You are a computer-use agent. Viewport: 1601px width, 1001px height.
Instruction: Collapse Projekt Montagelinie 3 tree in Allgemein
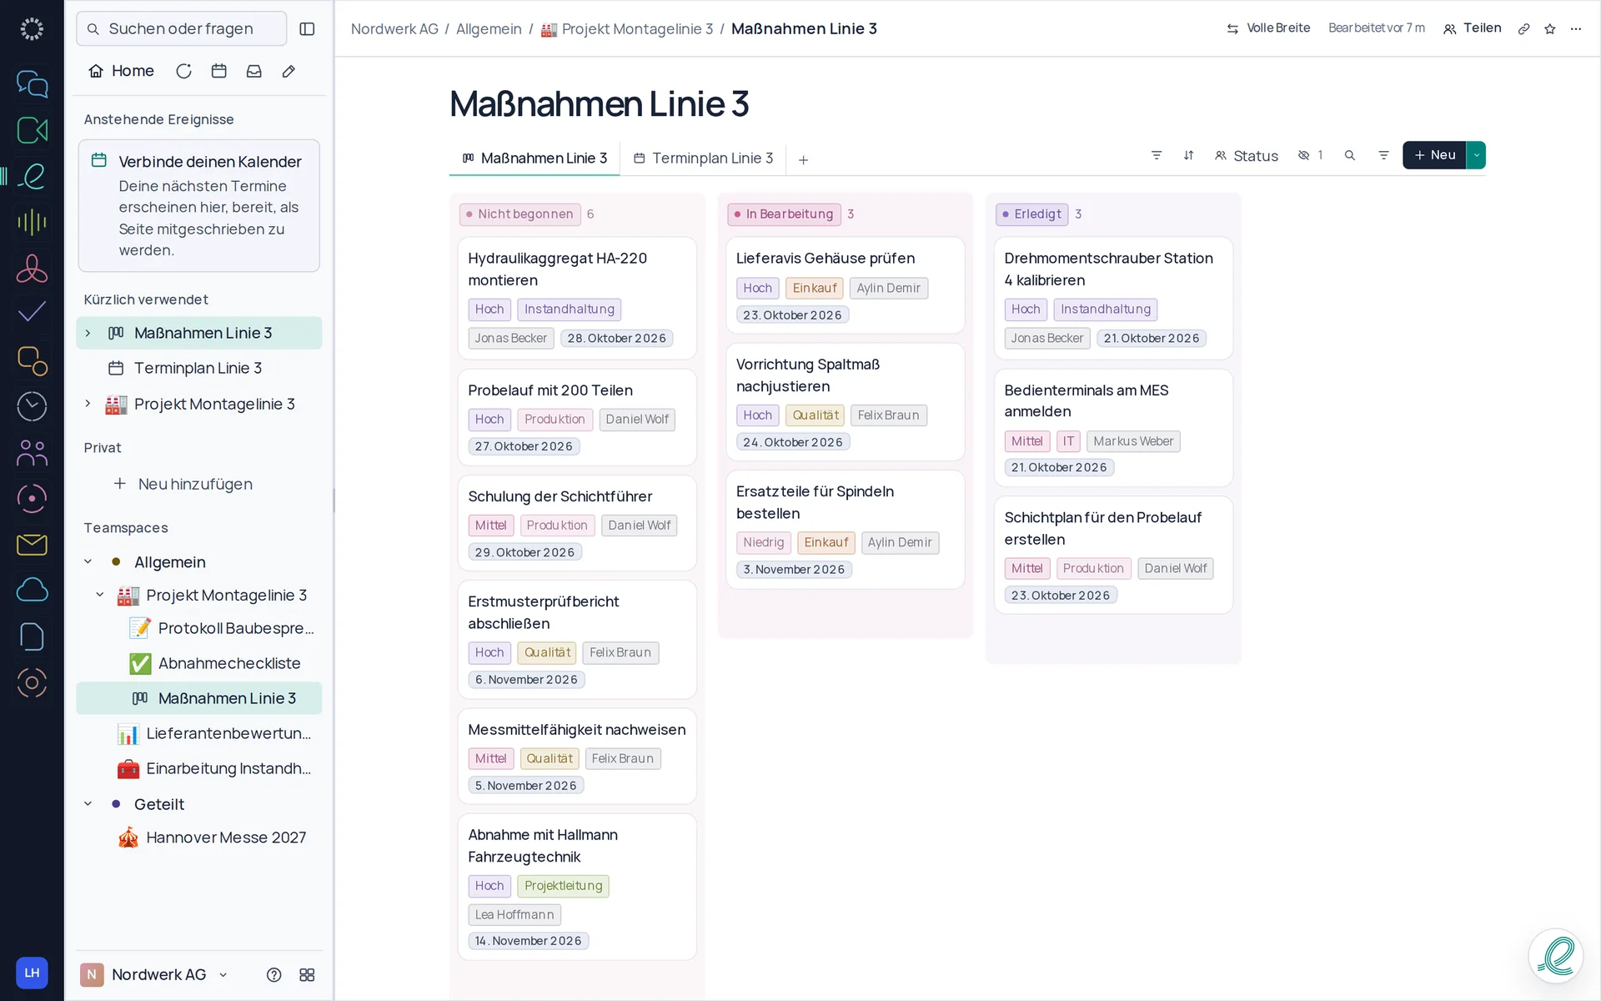click(x=100, y=595)
